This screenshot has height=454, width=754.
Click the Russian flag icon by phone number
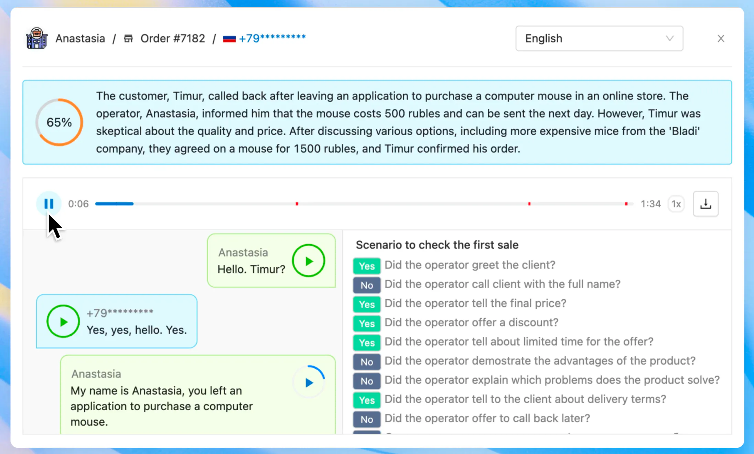[x=229, y=39]
